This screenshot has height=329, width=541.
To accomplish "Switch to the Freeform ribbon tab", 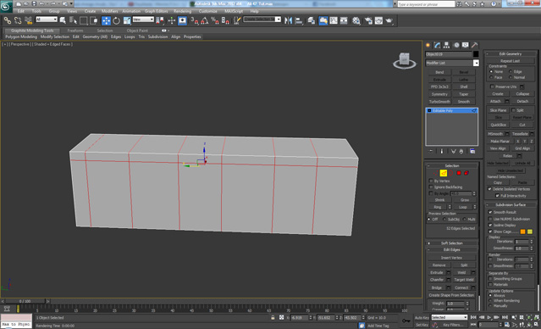I will [75, 31].
